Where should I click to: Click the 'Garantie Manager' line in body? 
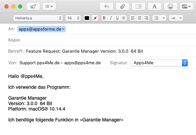coord(27,98)
